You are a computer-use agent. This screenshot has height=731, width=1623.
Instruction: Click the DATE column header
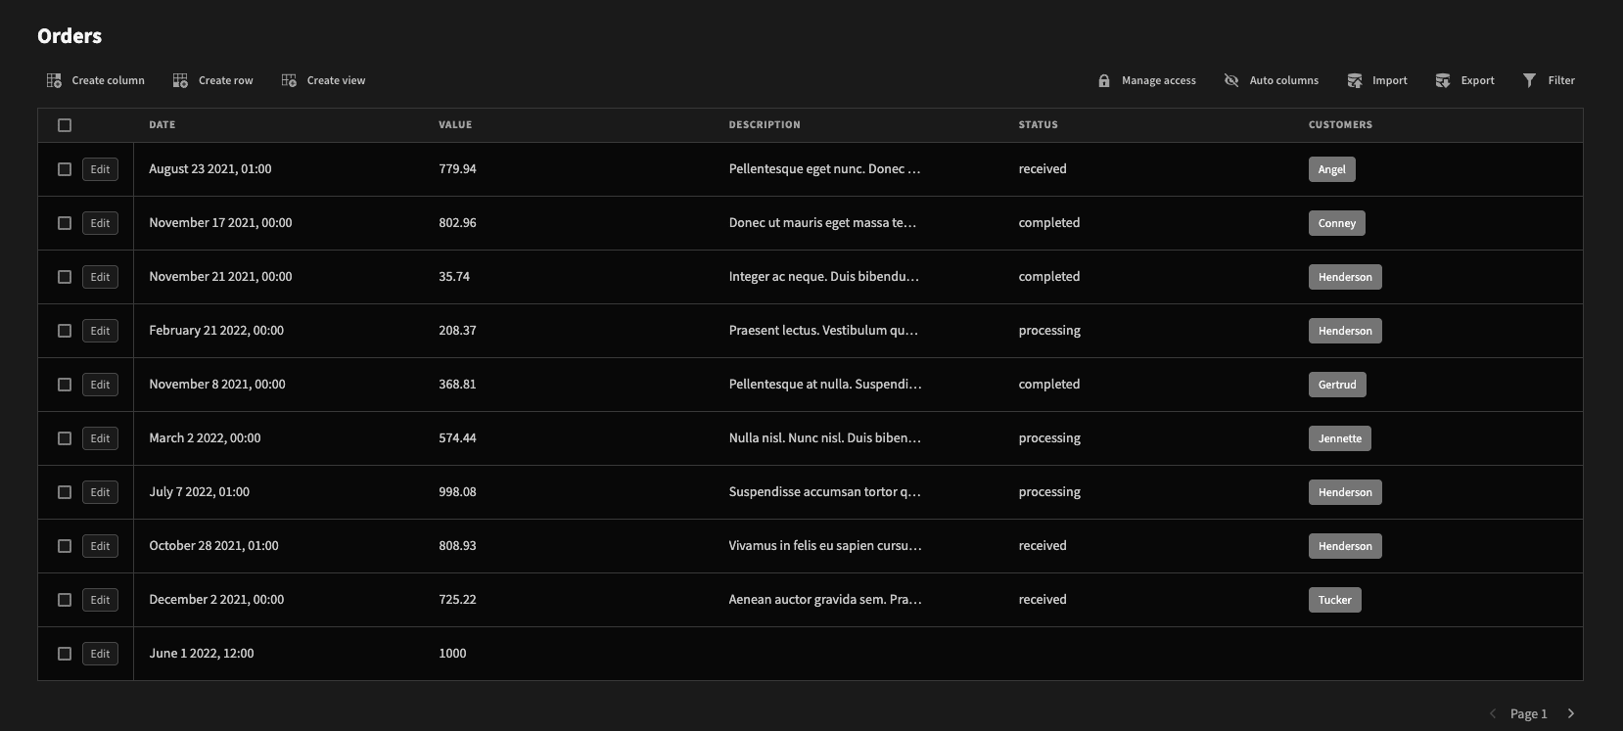point(162,124)
